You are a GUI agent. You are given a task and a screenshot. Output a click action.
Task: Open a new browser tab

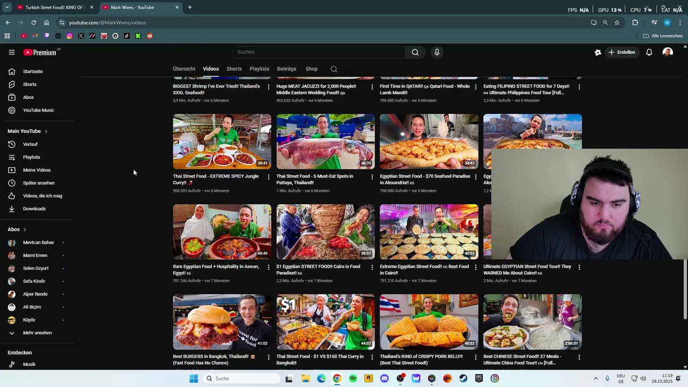(x=190, y=8)
